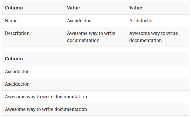Click the "Column" header in the top table
Screen dimensions: 191x118
point(14,8)
